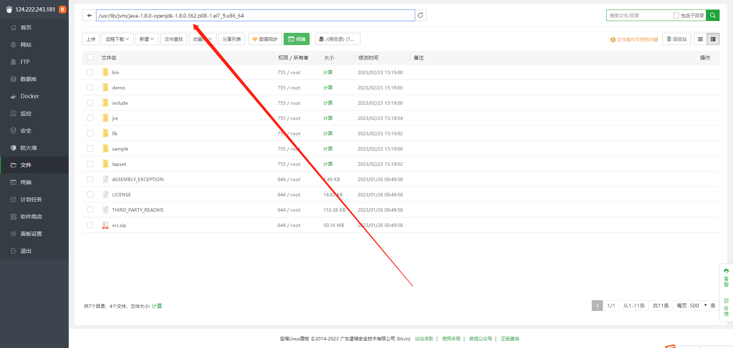733x348 pixels.
Task: Expand the New (新建) dropdown
Action: (x=147, y=39)
